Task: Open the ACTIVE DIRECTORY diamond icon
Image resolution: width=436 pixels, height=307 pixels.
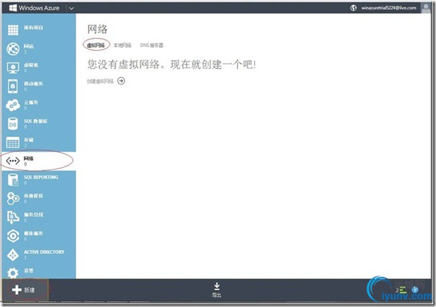Action: tap(13, 254)
